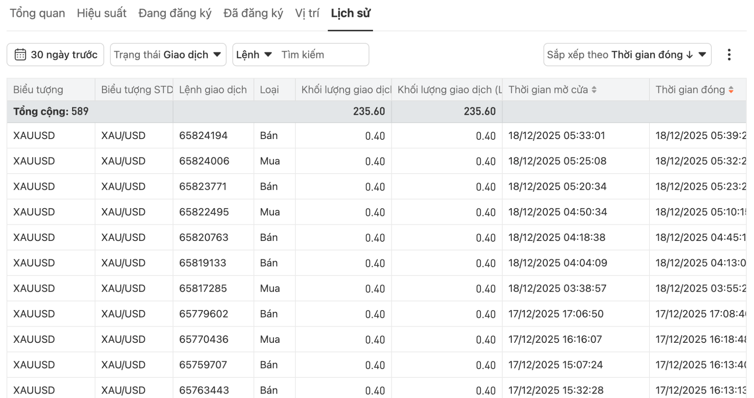Click order number 65759707
Viewport: 754px width, 398px height.
(203, 365)
